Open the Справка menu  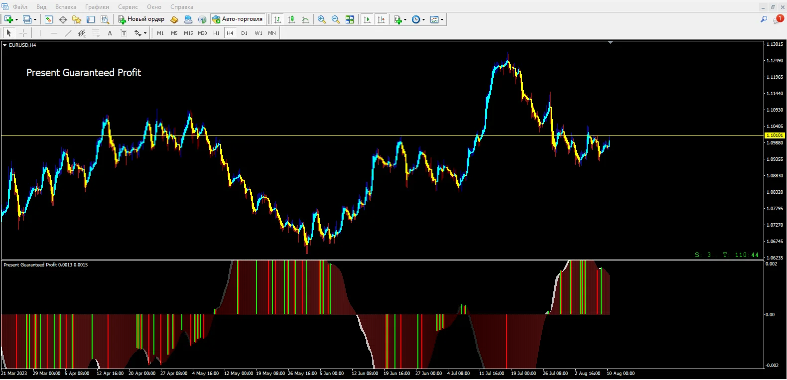(182, 7)
